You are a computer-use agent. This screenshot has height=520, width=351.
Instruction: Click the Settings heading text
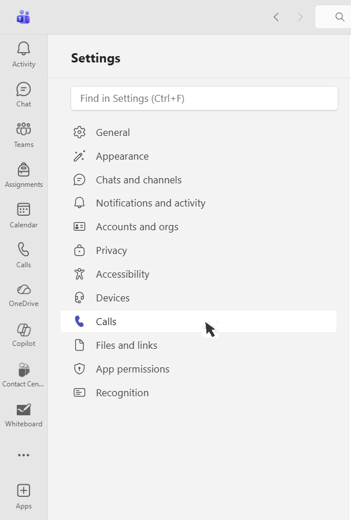point(95,58)
